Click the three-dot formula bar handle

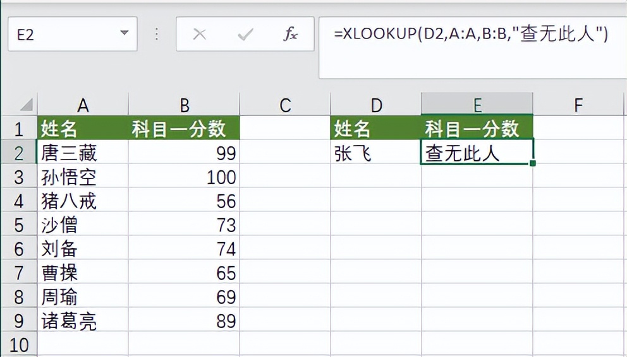click(156, 34)
